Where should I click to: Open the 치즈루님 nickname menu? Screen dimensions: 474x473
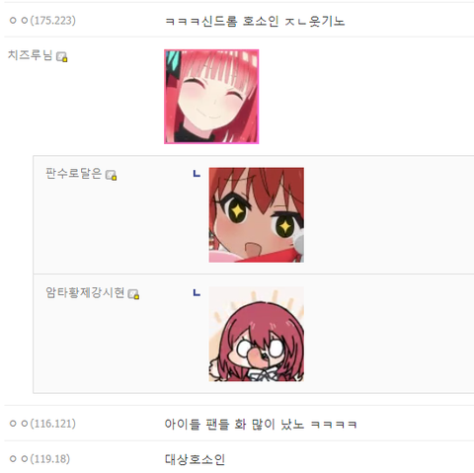[x=30, y=55]
